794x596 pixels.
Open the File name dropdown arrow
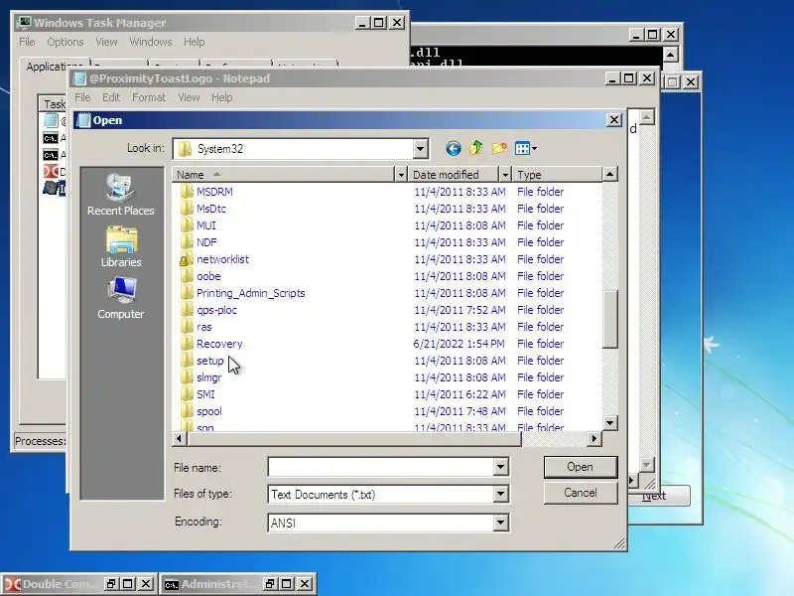coord(501,467)
